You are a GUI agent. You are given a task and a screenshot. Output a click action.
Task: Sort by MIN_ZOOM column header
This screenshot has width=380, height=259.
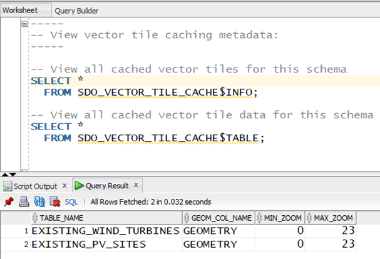(x=280, y=218)
